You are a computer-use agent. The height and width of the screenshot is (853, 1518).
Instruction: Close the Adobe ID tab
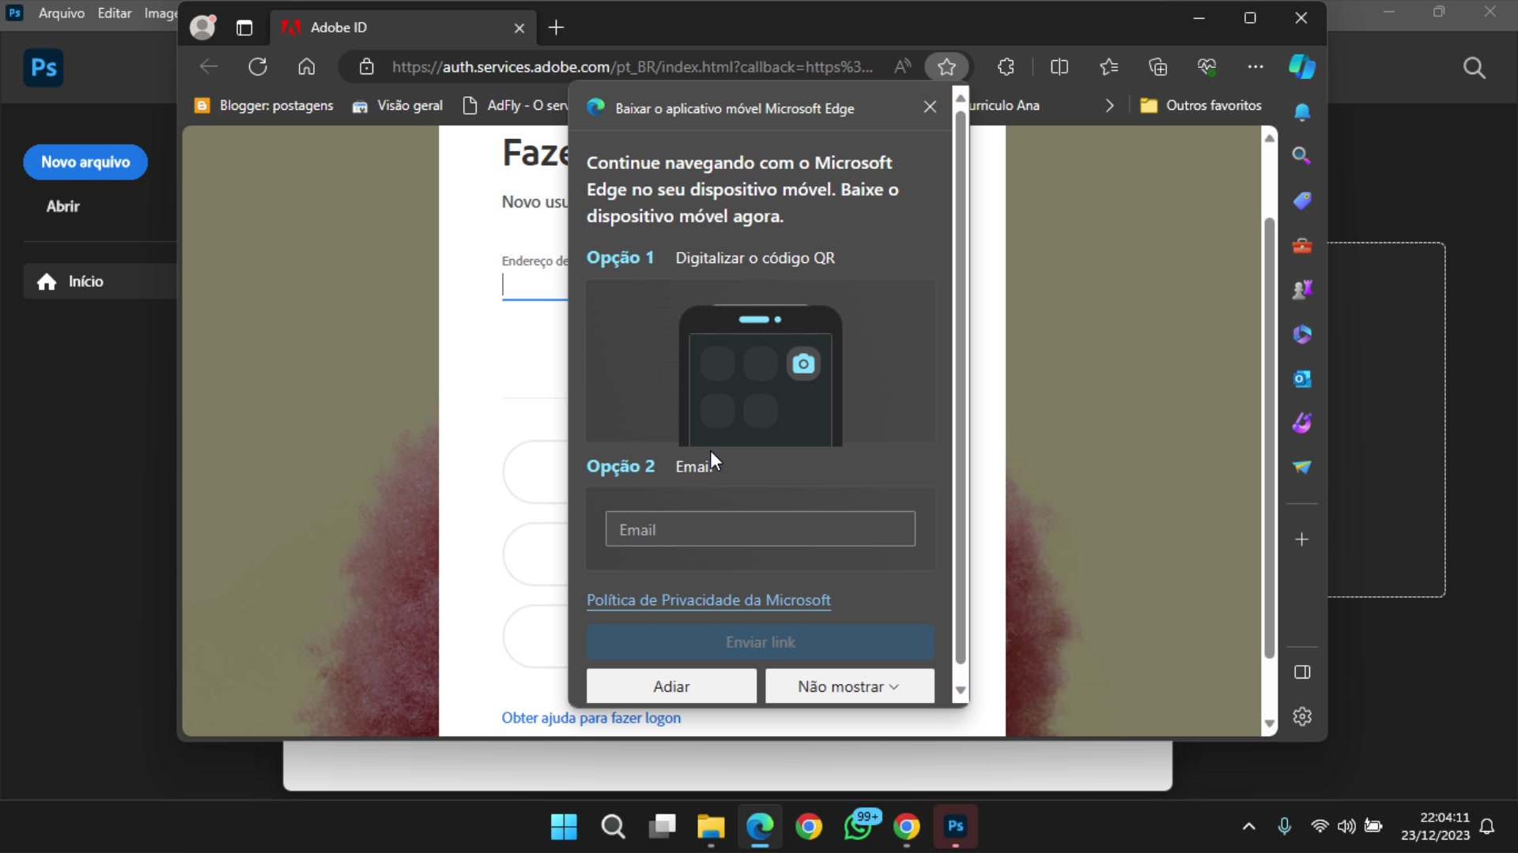point(519,28)
